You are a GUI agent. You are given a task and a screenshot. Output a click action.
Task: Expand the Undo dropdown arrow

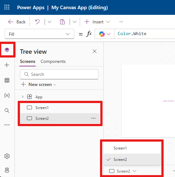pyautogui.click(x=49, y=22)
